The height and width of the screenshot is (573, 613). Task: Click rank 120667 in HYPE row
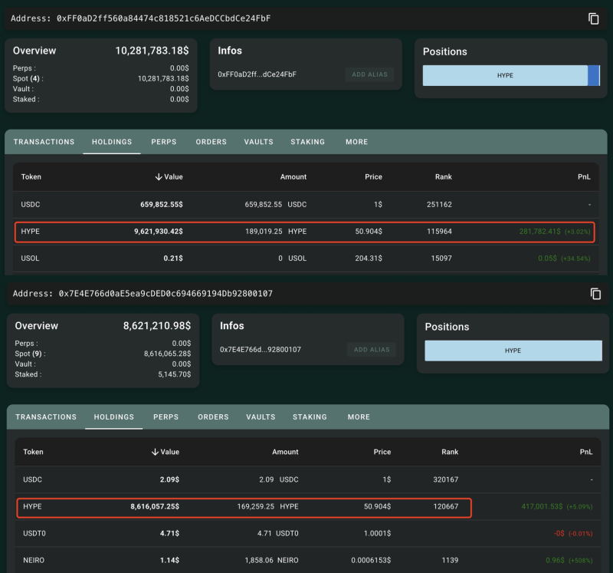pos(446,506)
